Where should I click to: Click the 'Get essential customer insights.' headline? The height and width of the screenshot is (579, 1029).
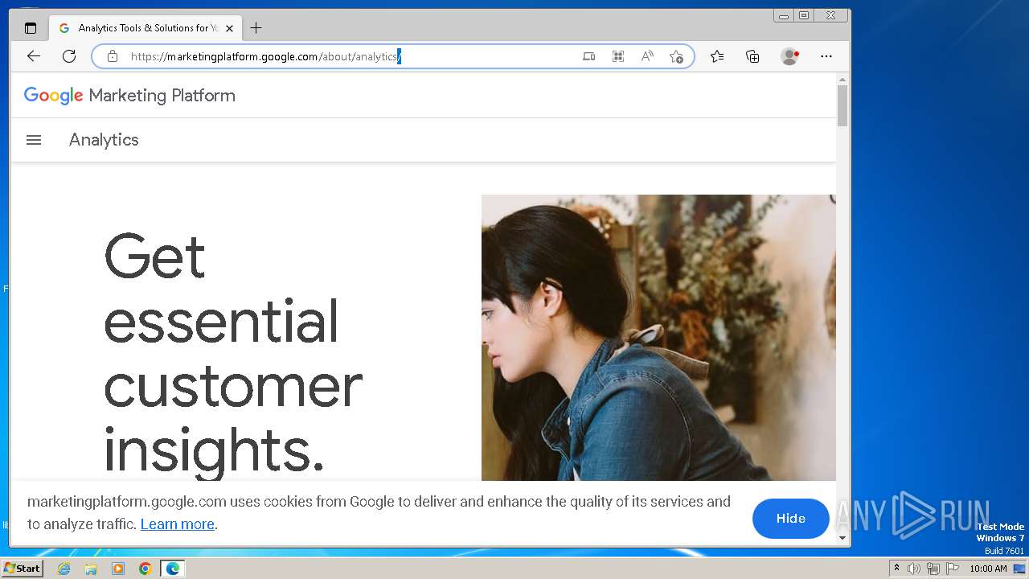pos(233,353)
